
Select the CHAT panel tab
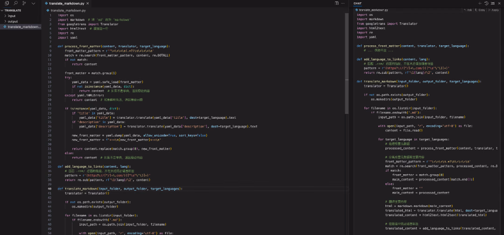pyautogui.click(x=357, y=3)
